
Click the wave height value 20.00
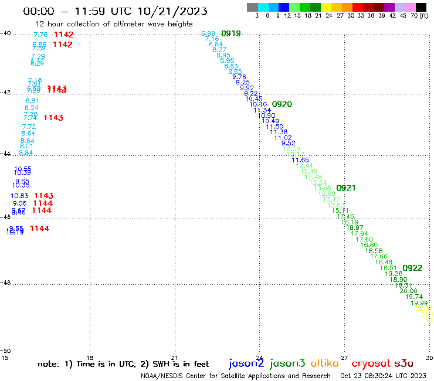coord(408,291)
